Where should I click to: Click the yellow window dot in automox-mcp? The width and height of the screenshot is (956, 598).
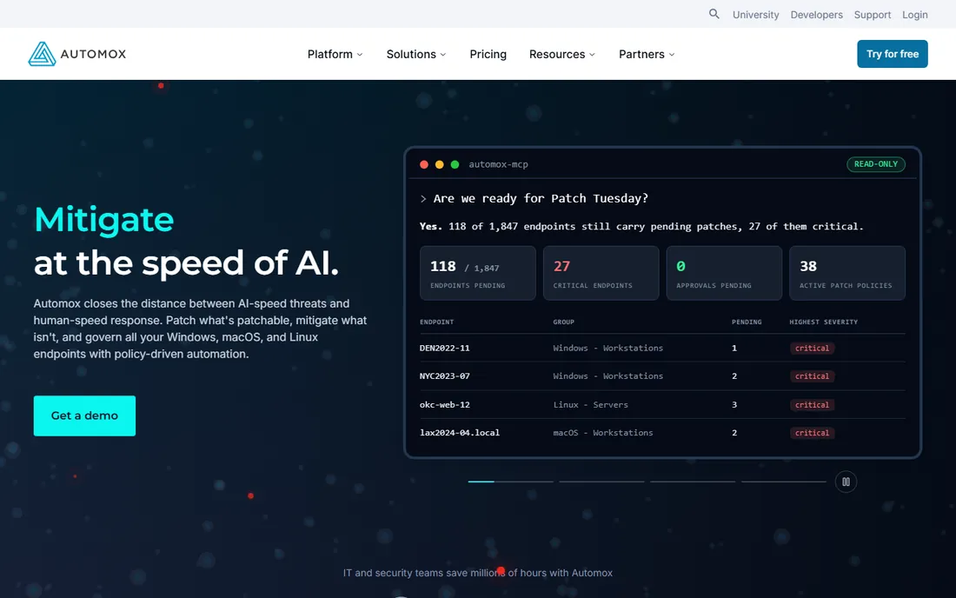tap(439, 164)
